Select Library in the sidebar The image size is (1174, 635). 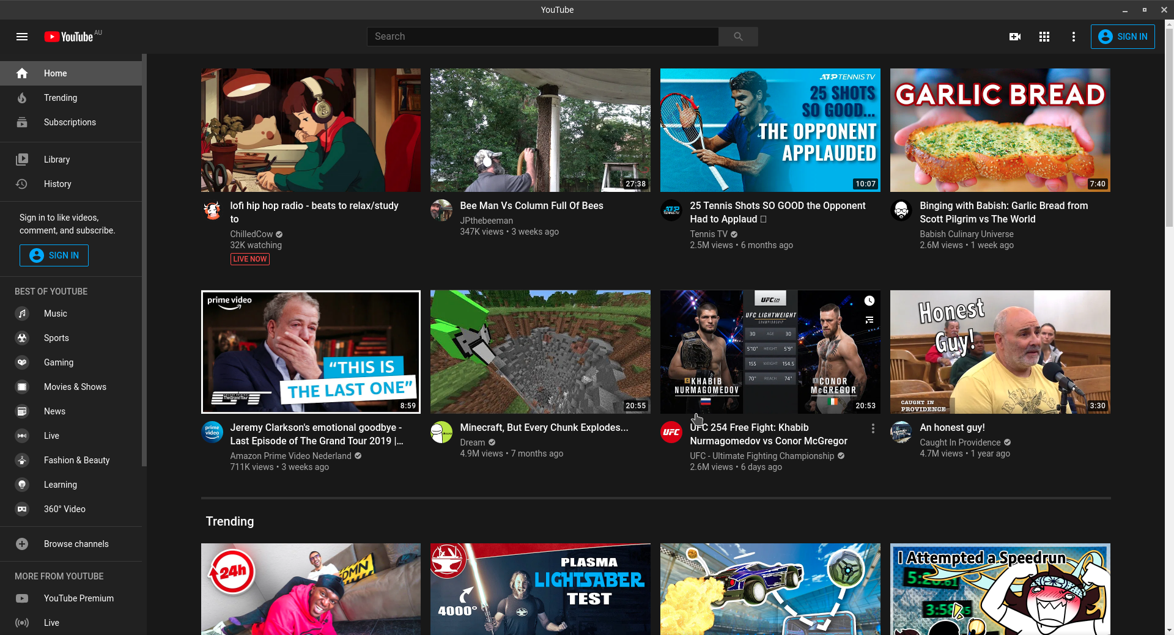tap(71, 160)
